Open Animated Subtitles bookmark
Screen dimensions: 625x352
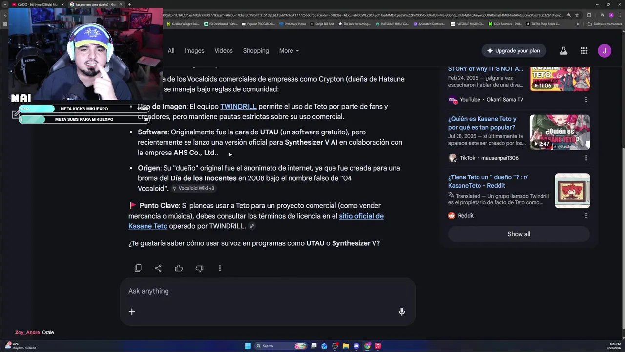(x=430, y=24)
